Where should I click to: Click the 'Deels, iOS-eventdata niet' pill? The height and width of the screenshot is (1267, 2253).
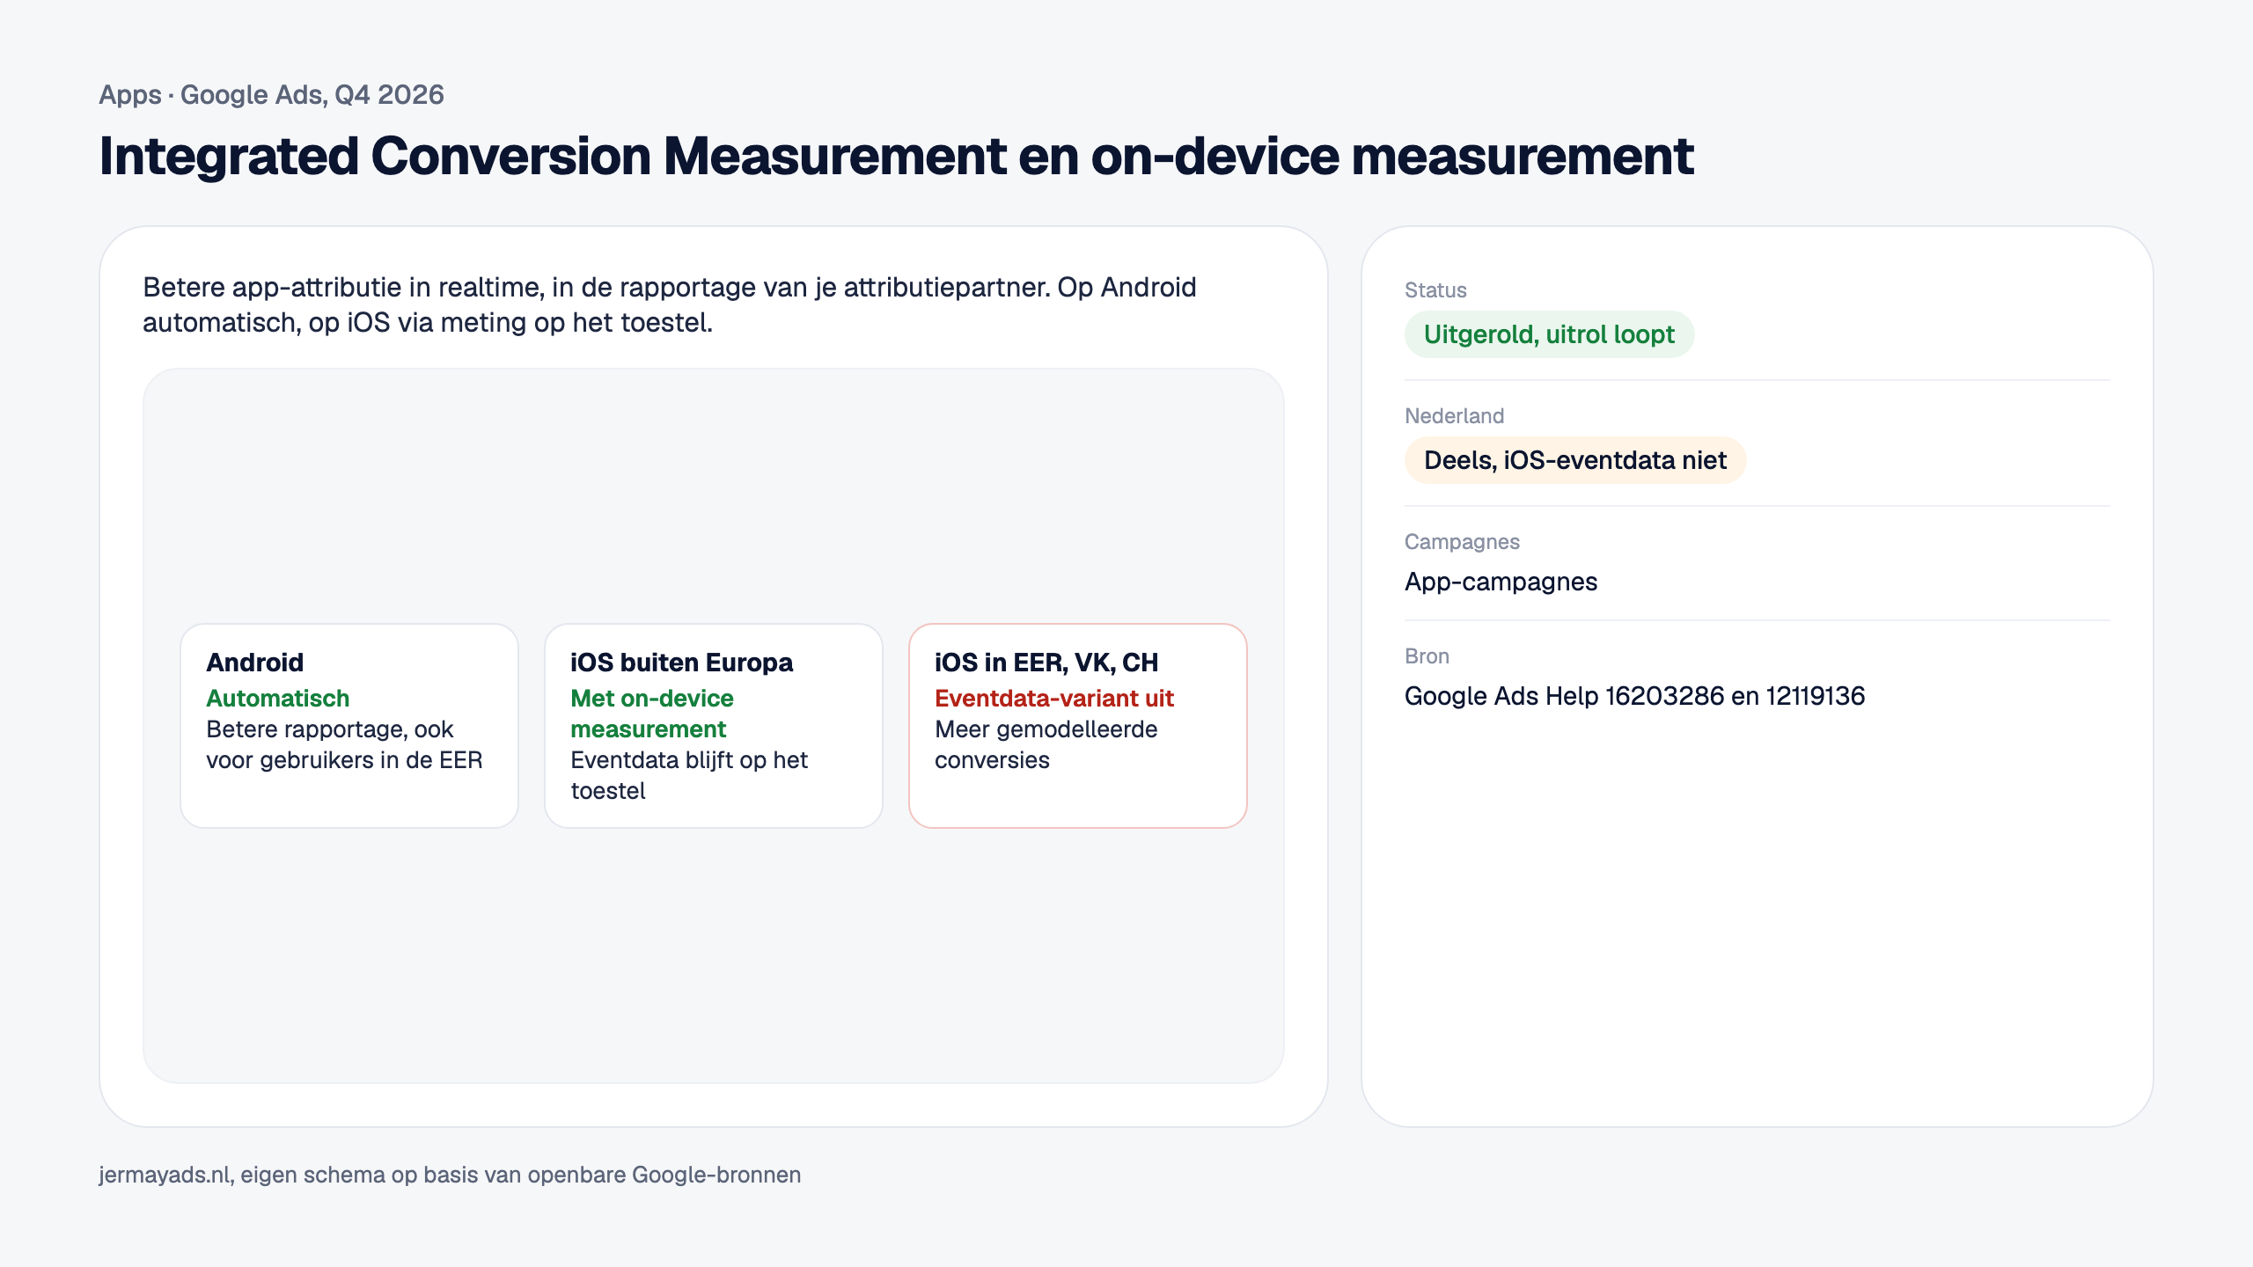coord(1575,460)
